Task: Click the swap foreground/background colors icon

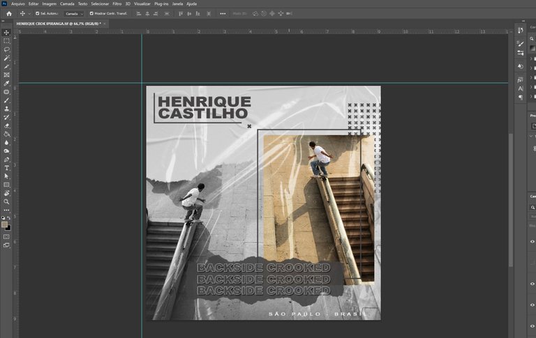Action: [9, 218]
